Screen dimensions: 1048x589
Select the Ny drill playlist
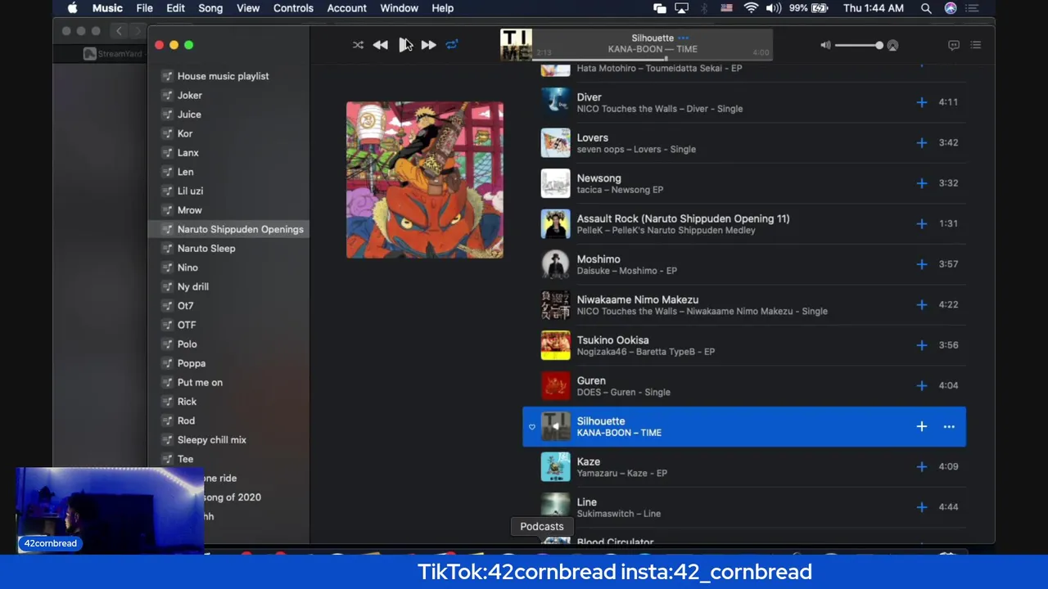[229, 286]
